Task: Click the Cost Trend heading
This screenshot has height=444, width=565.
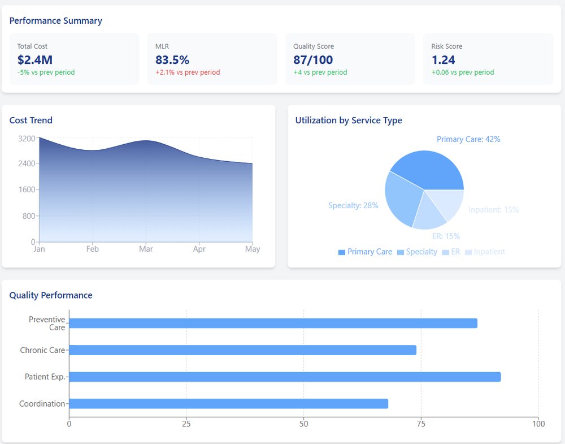Action: click(31, 120)
